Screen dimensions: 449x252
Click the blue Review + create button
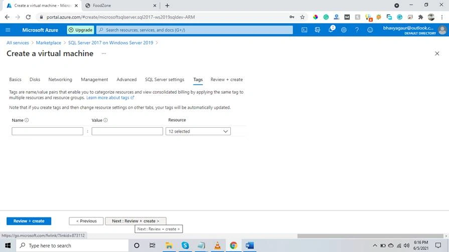click(x=29, y=221)
